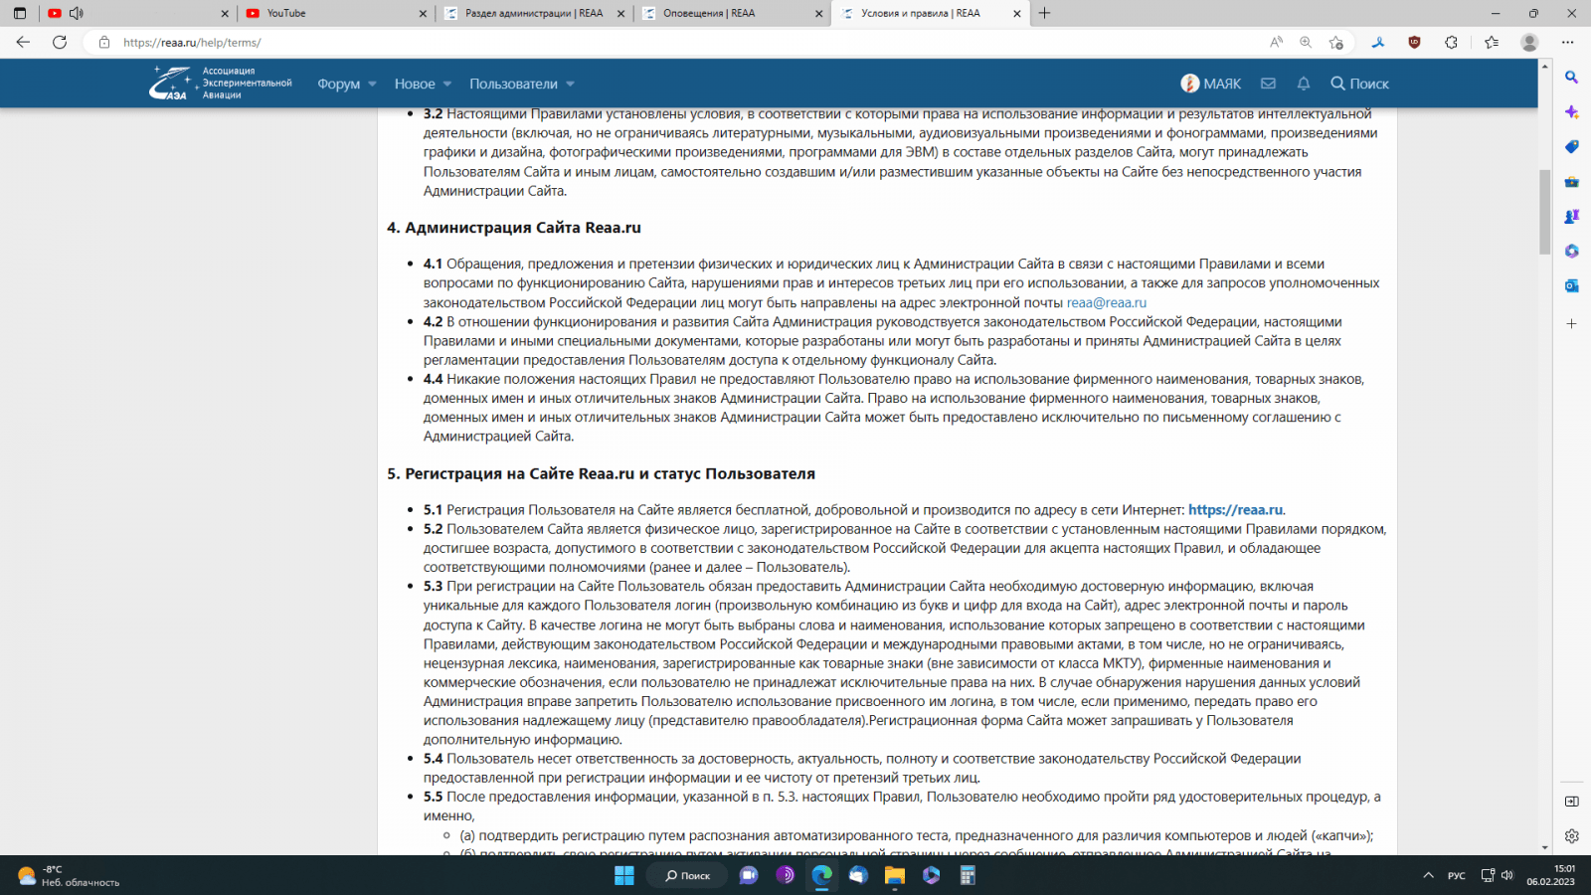
Task: Add page to favorites star icon
Action: point(1335,42)
